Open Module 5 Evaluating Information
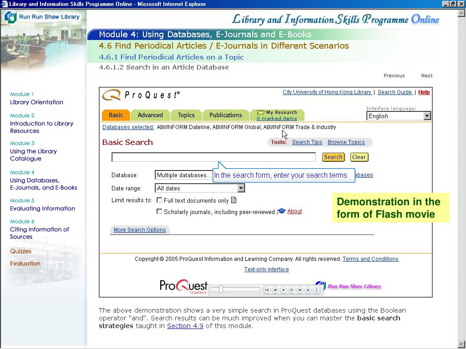Viewport: 466px width, 349px height. click(x=42, y=205)
